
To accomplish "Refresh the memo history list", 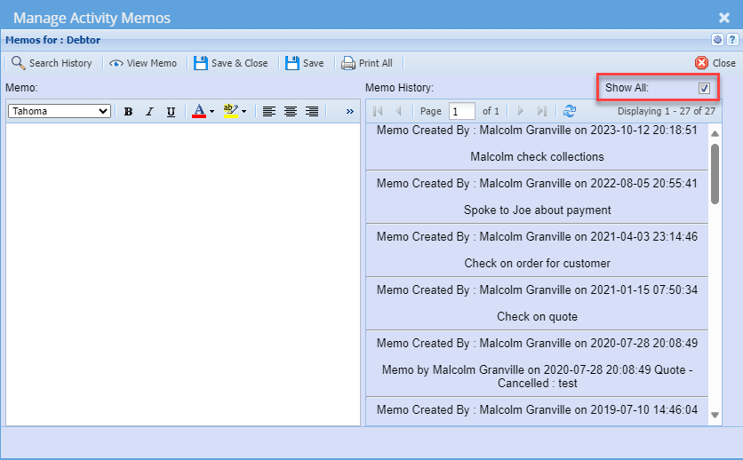I will (570, 111).
